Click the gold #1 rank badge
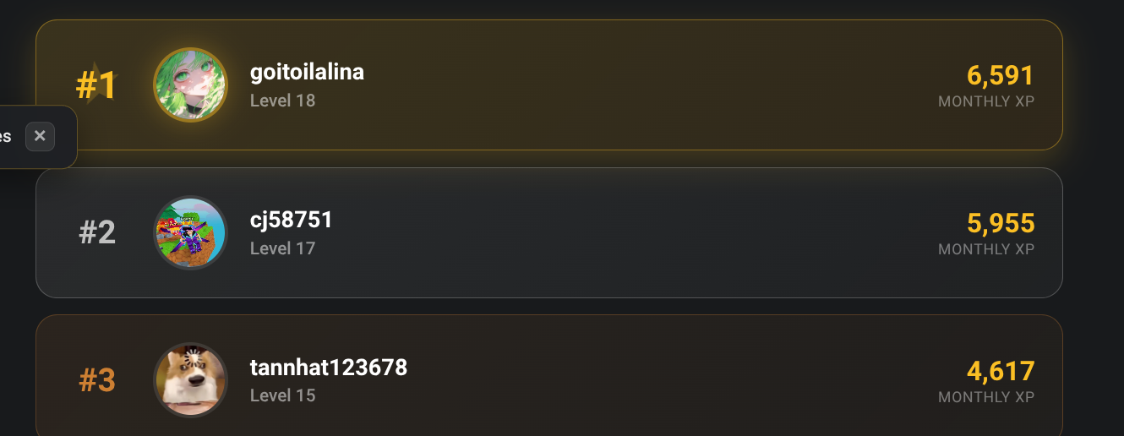This screenshot has width=1124, height=436. pos(96,84)
